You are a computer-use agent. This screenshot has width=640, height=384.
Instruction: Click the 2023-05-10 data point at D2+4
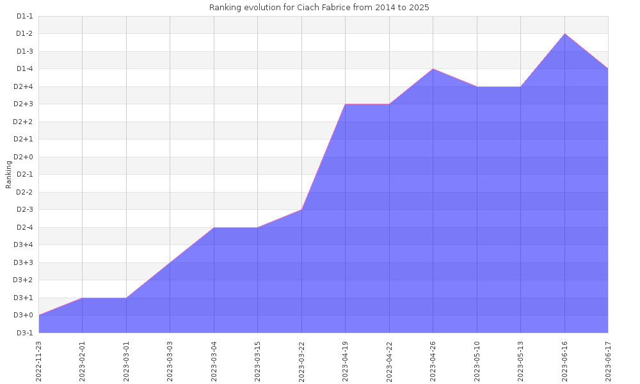477,86
